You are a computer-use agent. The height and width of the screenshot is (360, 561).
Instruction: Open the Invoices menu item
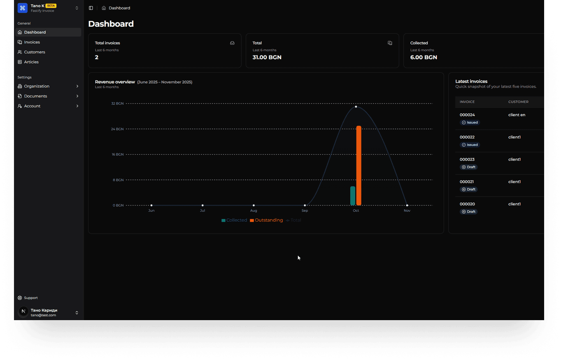point(48,42)
